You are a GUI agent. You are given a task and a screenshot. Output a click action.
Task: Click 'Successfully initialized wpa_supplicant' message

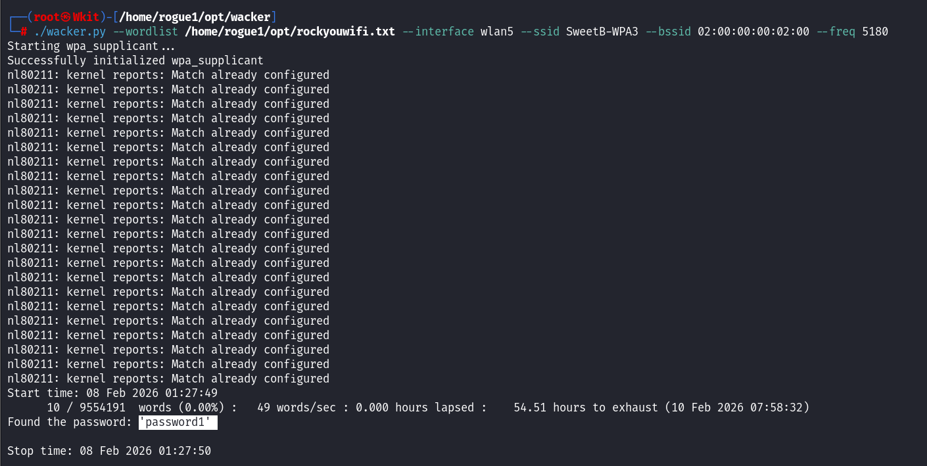(x=135, y=60)
